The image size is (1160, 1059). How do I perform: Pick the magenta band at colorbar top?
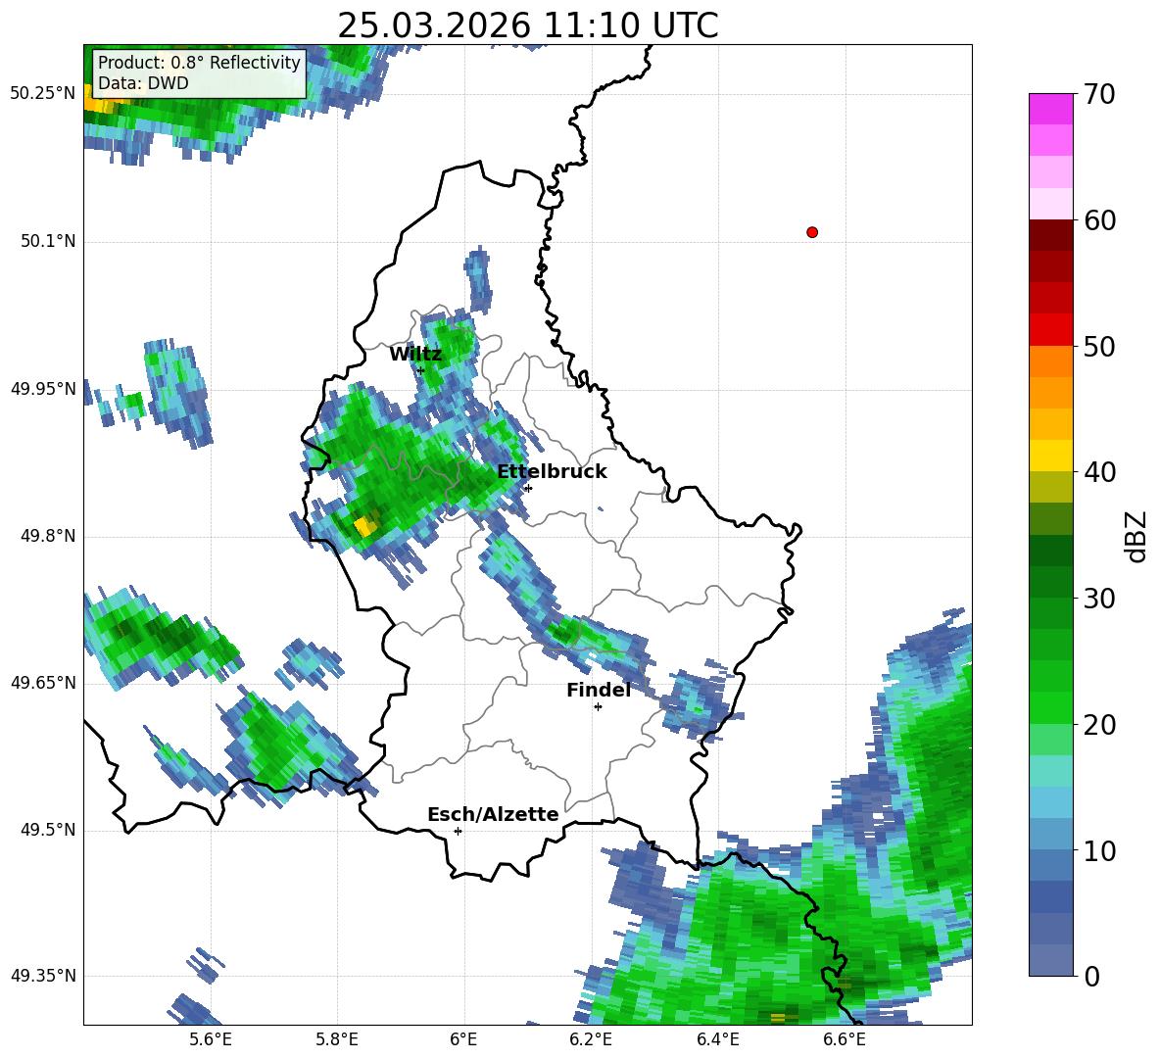point(1050,109)
